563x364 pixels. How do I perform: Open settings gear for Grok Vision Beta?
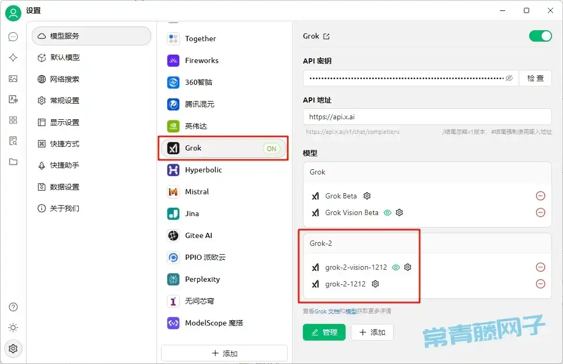coord(399,212)
